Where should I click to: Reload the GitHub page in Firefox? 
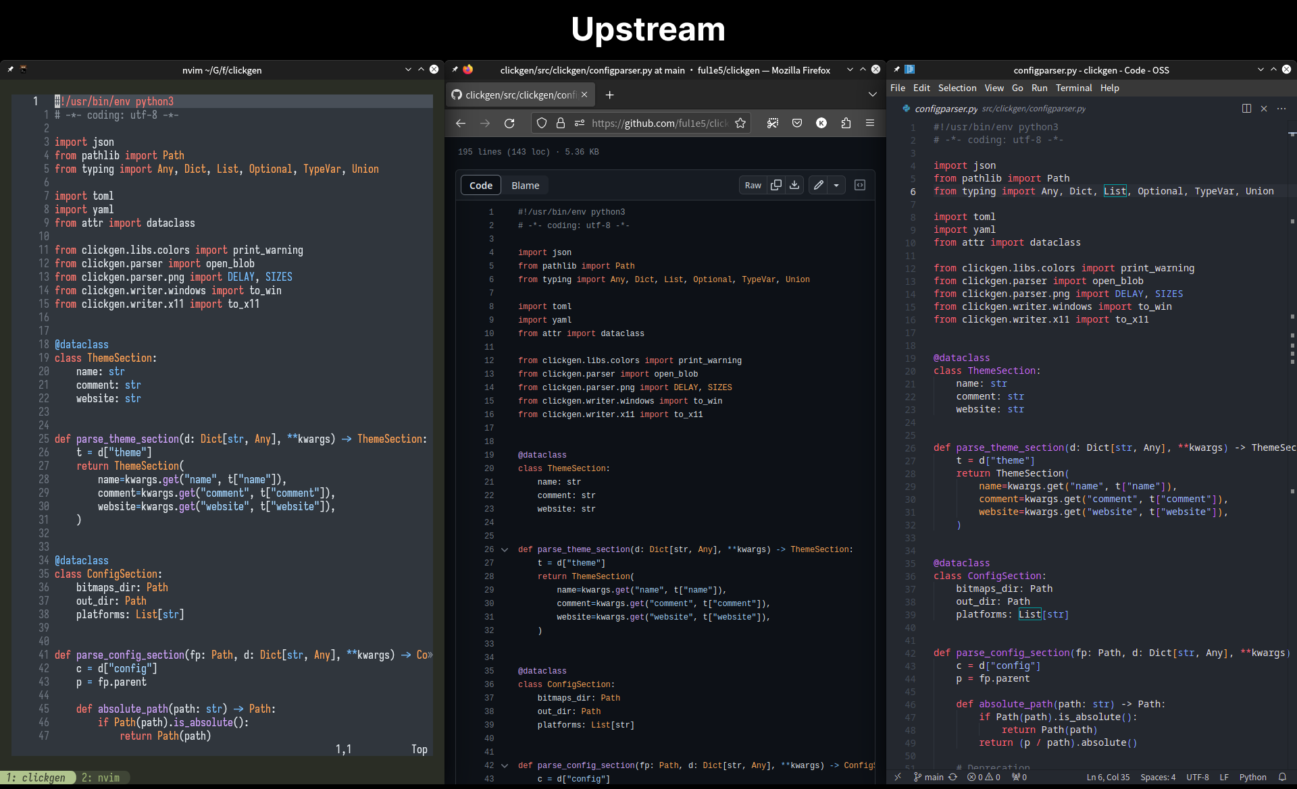[510, 123]
